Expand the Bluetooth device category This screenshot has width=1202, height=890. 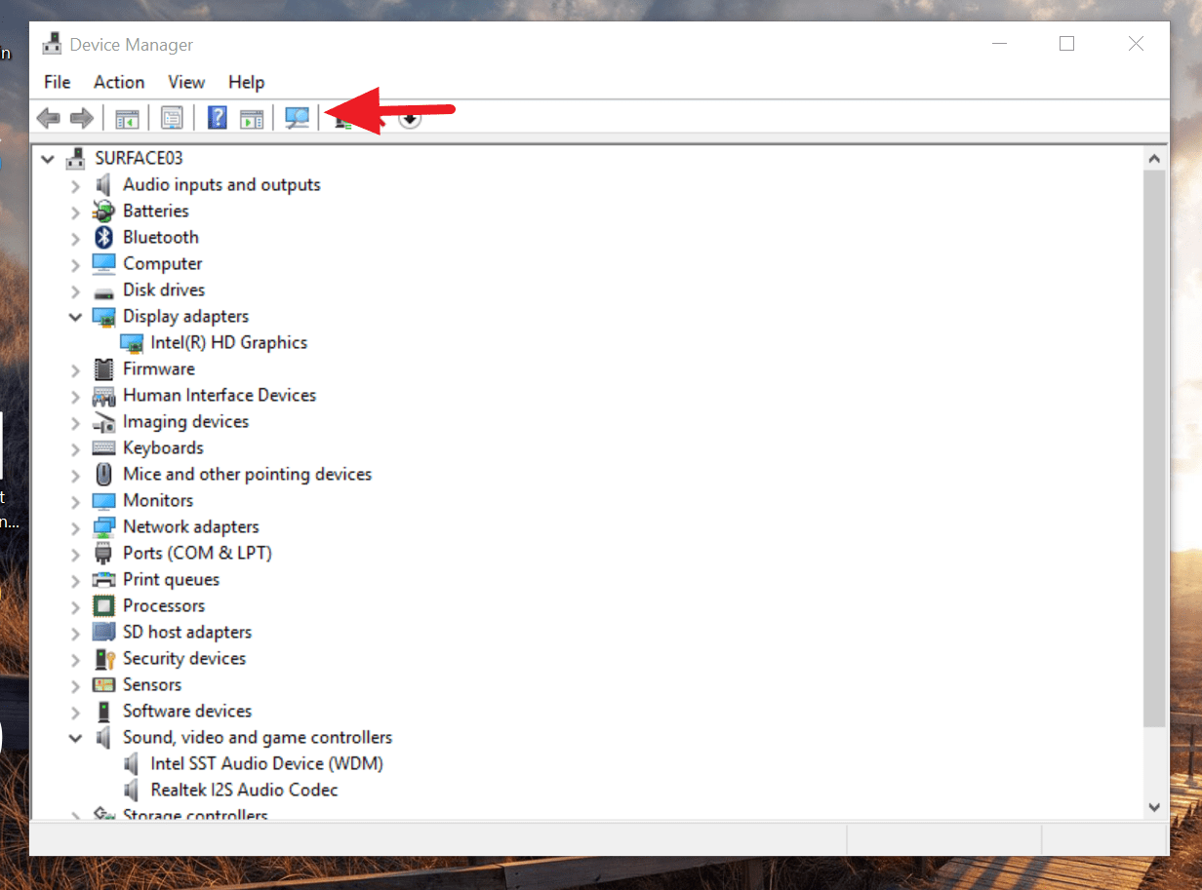pos(75,237)
